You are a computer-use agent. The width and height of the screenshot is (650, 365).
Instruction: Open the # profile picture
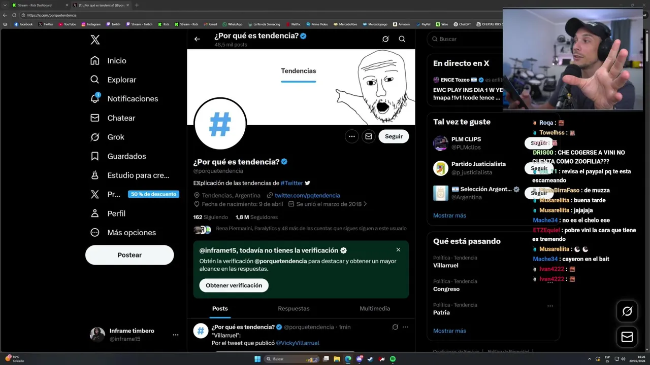click(220, 124)
